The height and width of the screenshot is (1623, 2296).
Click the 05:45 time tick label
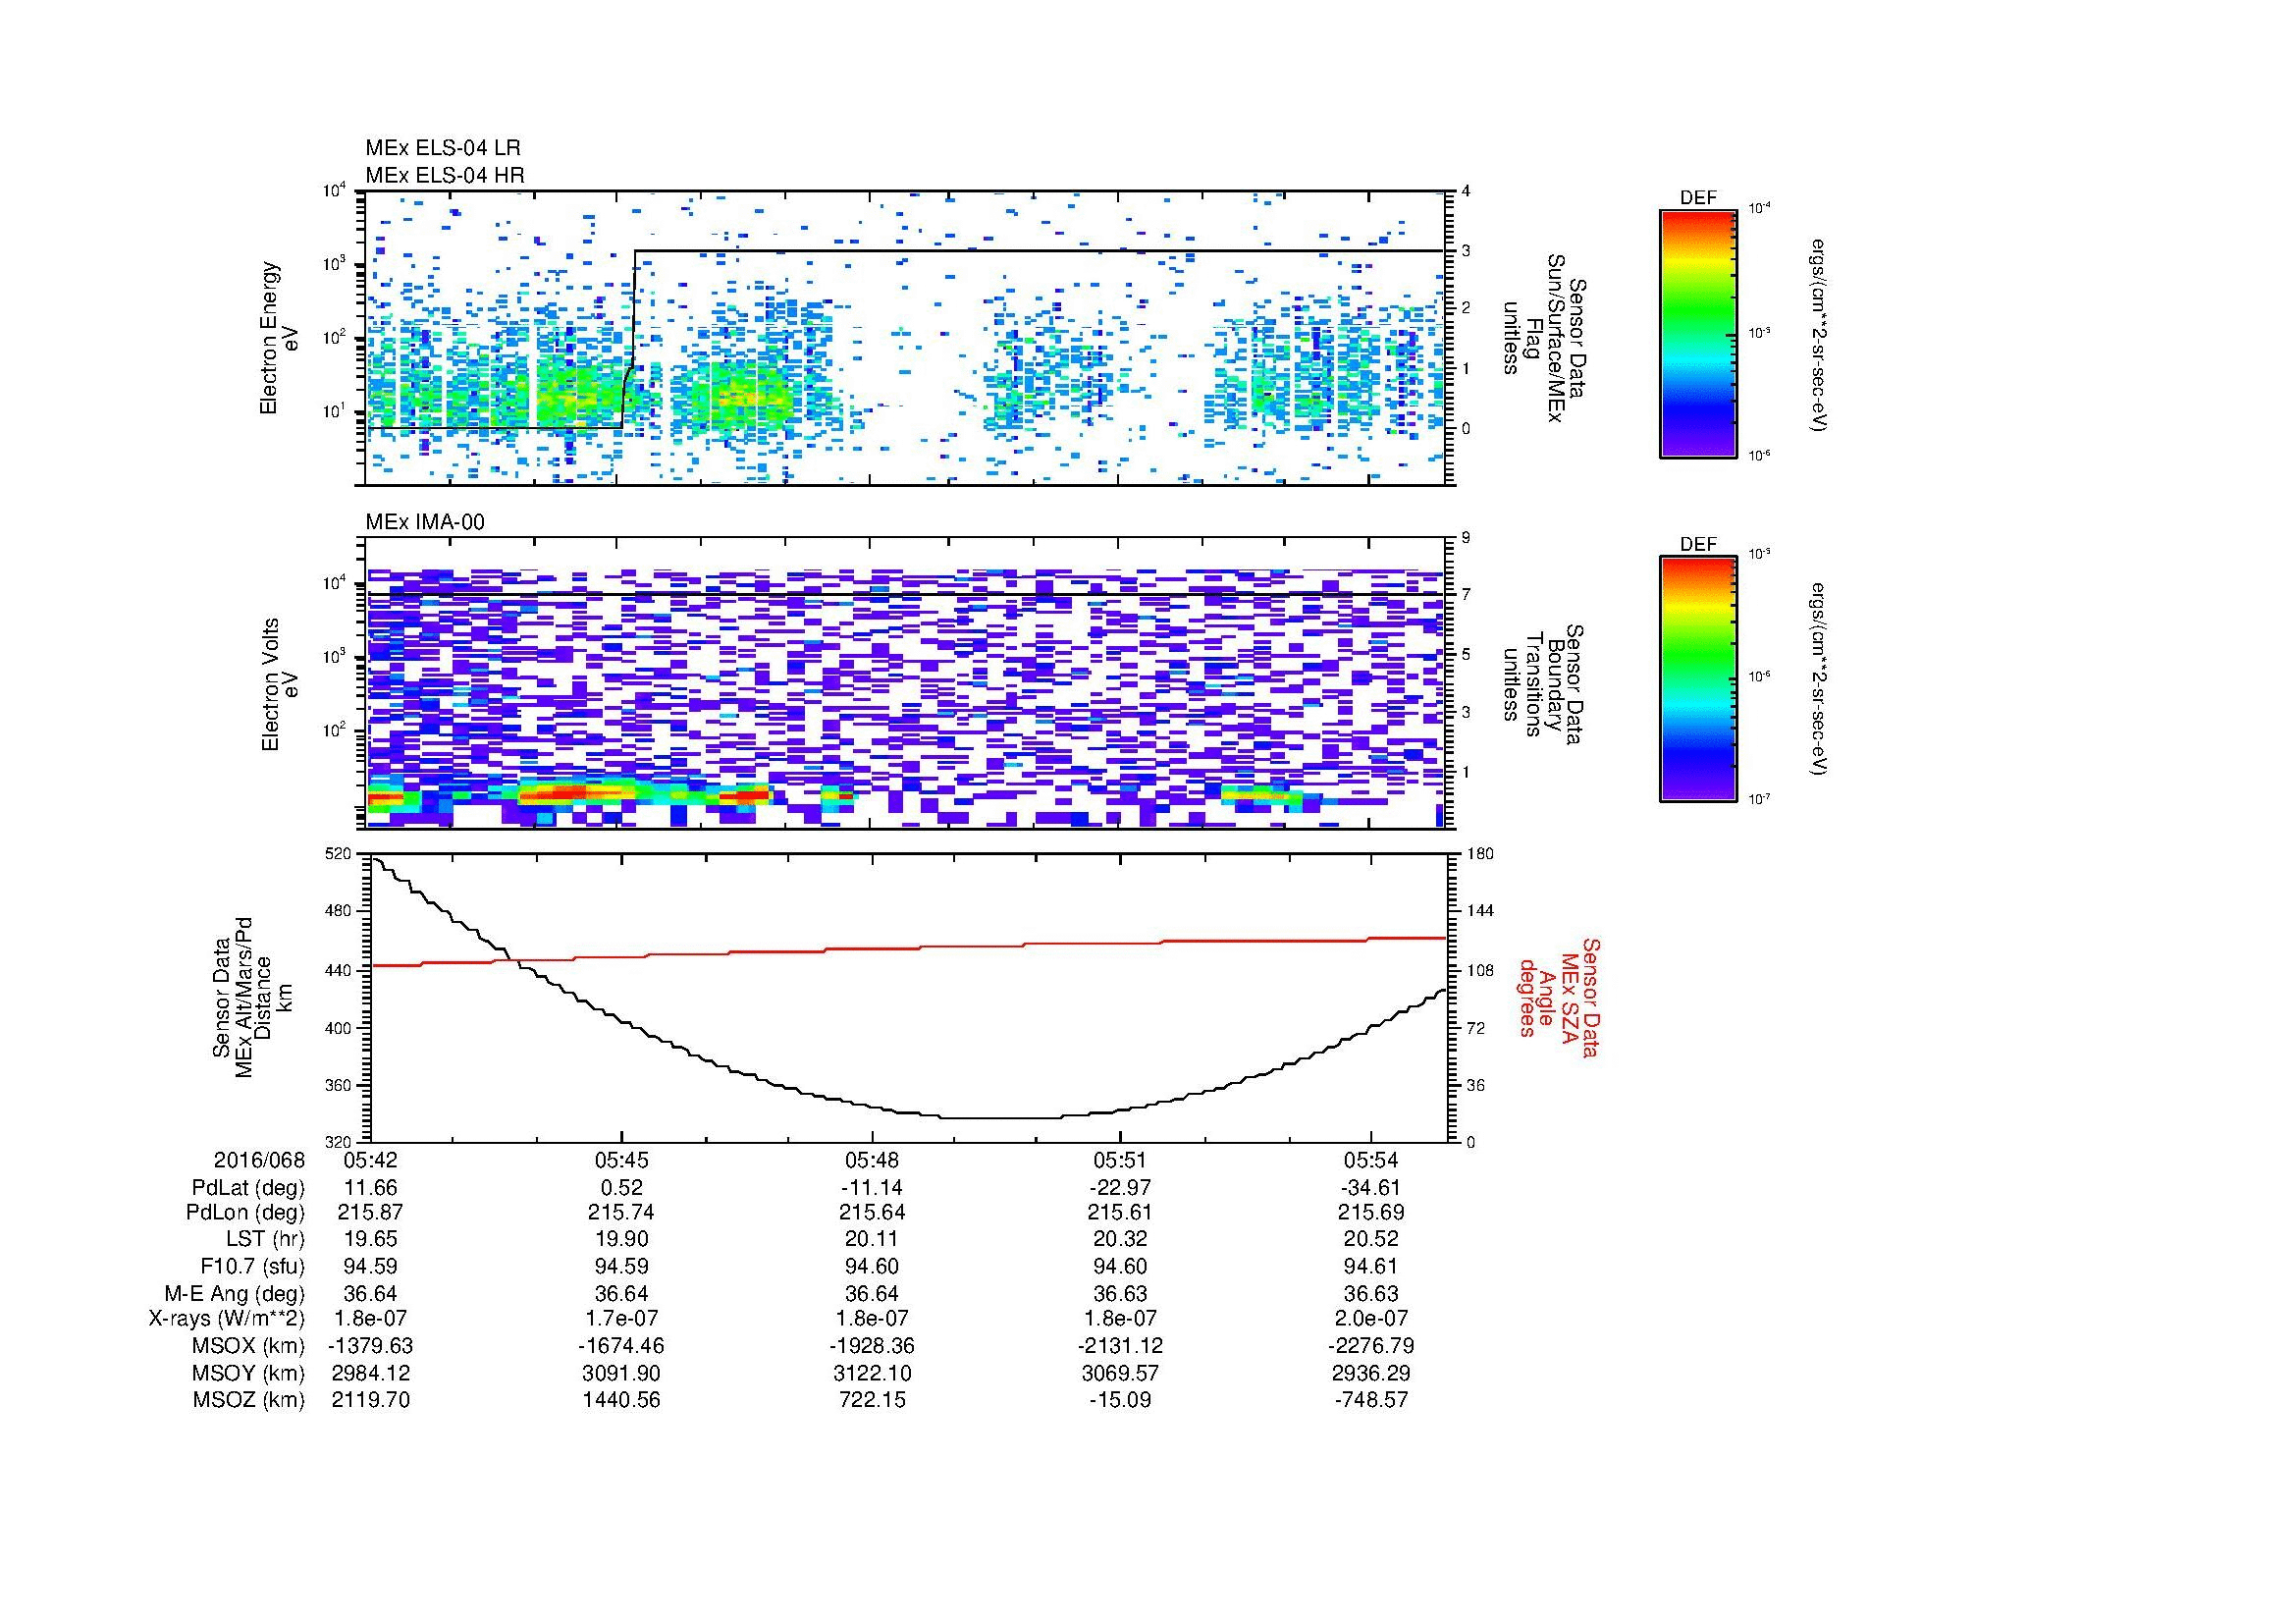[622, 1161]
